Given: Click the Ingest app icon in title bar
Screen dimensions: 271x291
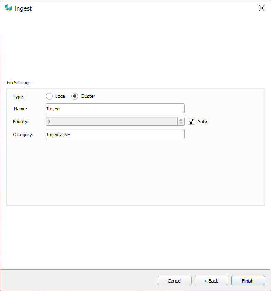Looking at the screenshot, I should pyautogui.click(x=8, y=8).
